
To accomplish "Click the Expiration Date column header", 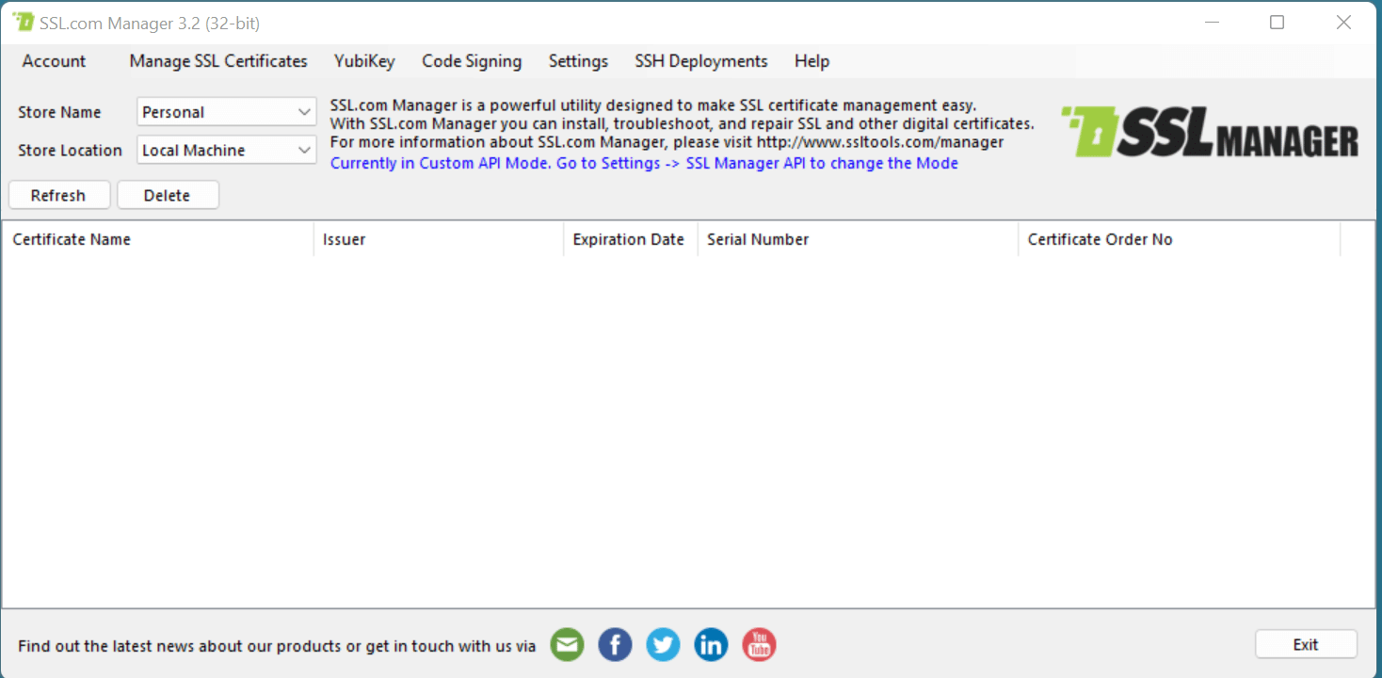I will click(x=629, y=239).
